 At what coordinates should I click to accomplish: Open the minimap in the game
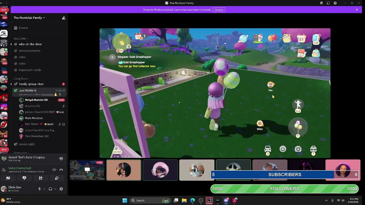click(122, 43)
